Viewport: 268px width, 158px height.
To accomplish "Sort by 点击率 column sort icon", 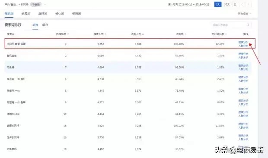I will (x=185, y=34).
